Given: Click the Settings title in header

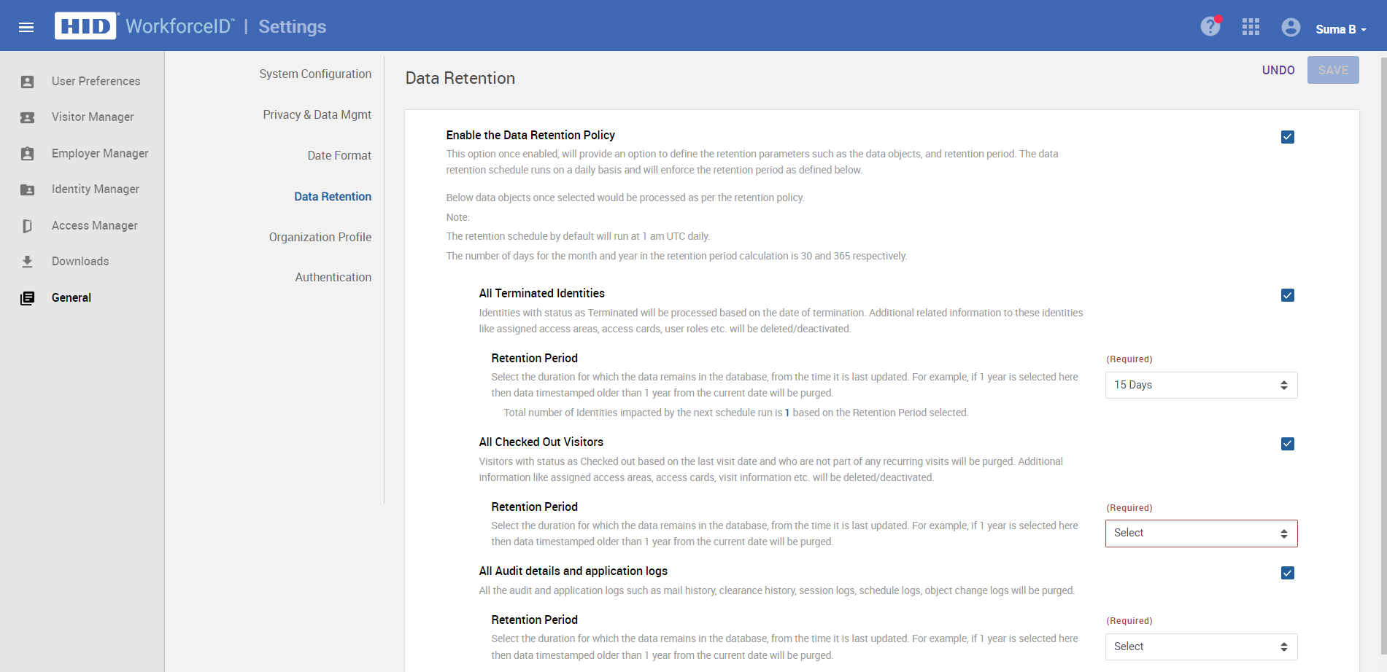Looking at the screenshot, I should click(293, 26).
